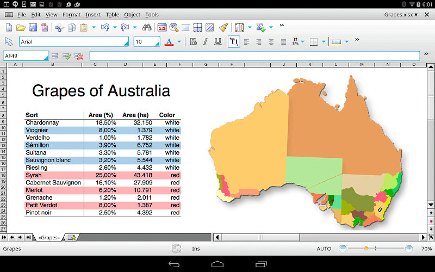This screenshot has height=272, width=435.
Task: Open a file using the folder icon
Action: point(21,27)
